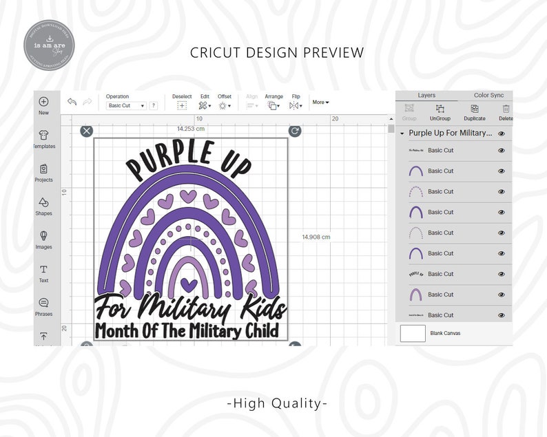Viewport: 547px width, 437px height.
Task: Click the 14.253 cm width label
Action: point(191,129)
